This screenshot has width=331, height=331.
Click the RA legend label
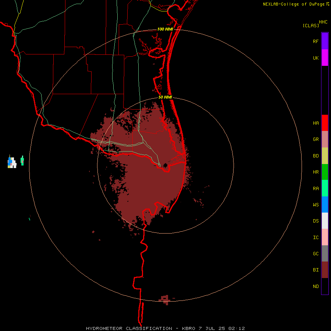[x=316, y=189]
